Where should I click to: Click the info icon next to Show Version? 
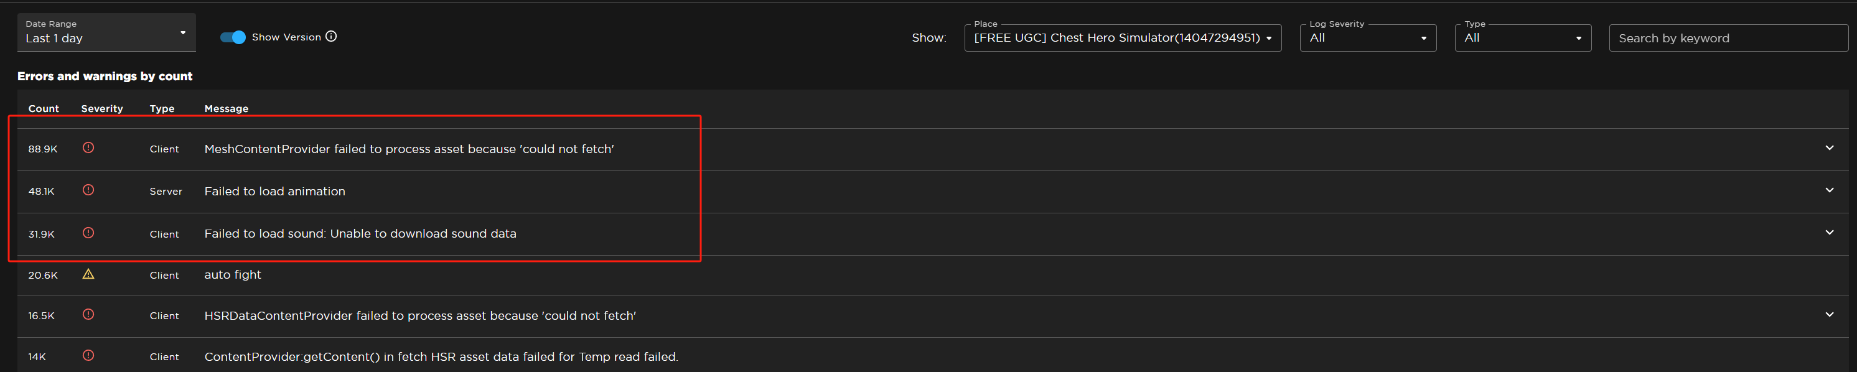[x=331, y=36]
